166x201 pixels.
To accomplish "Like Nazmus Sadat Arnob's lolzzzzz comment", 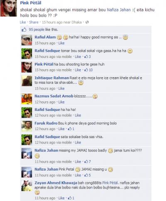I will click(x=61, y=102).
